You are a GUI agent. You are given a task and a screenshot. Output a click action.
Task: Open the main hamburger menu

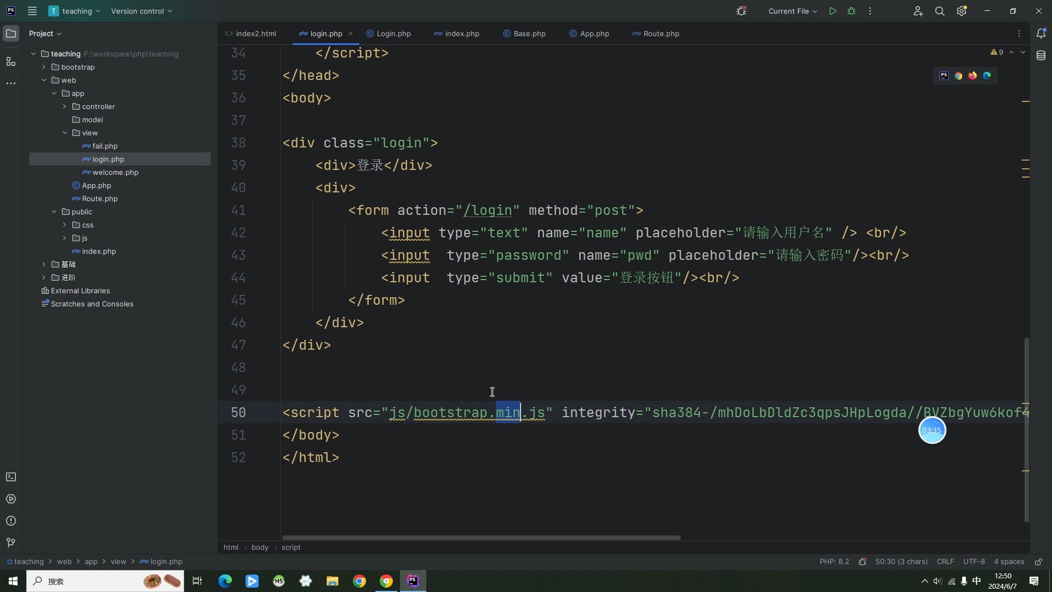point(32,11)
